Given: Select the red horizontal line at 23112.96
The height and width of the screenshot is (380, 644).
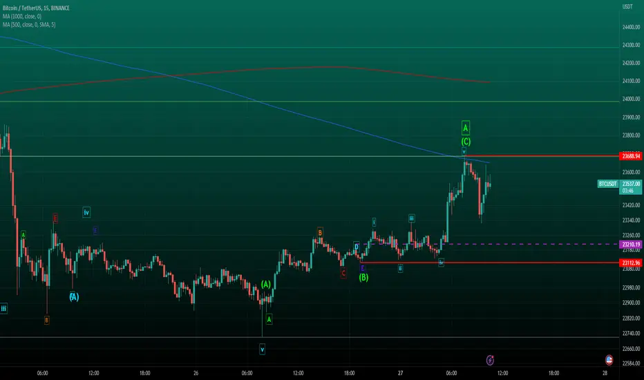Looking at the screenshot, I should point(489,263).
